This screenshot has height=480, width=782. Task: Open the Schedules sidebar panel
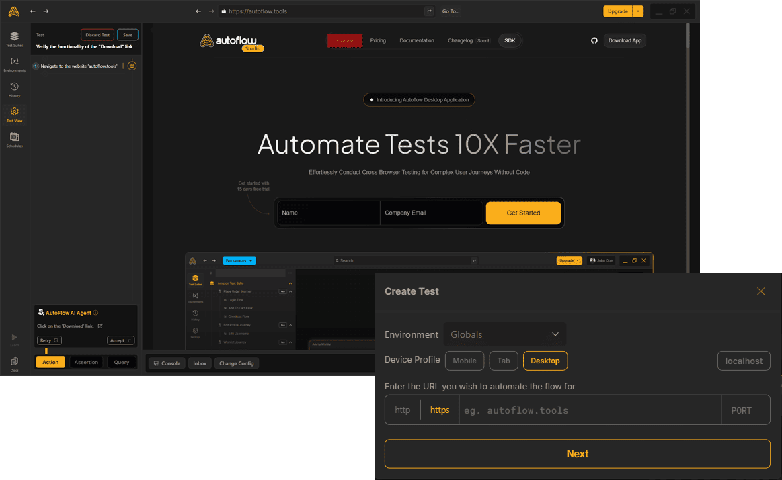point(15,140)
